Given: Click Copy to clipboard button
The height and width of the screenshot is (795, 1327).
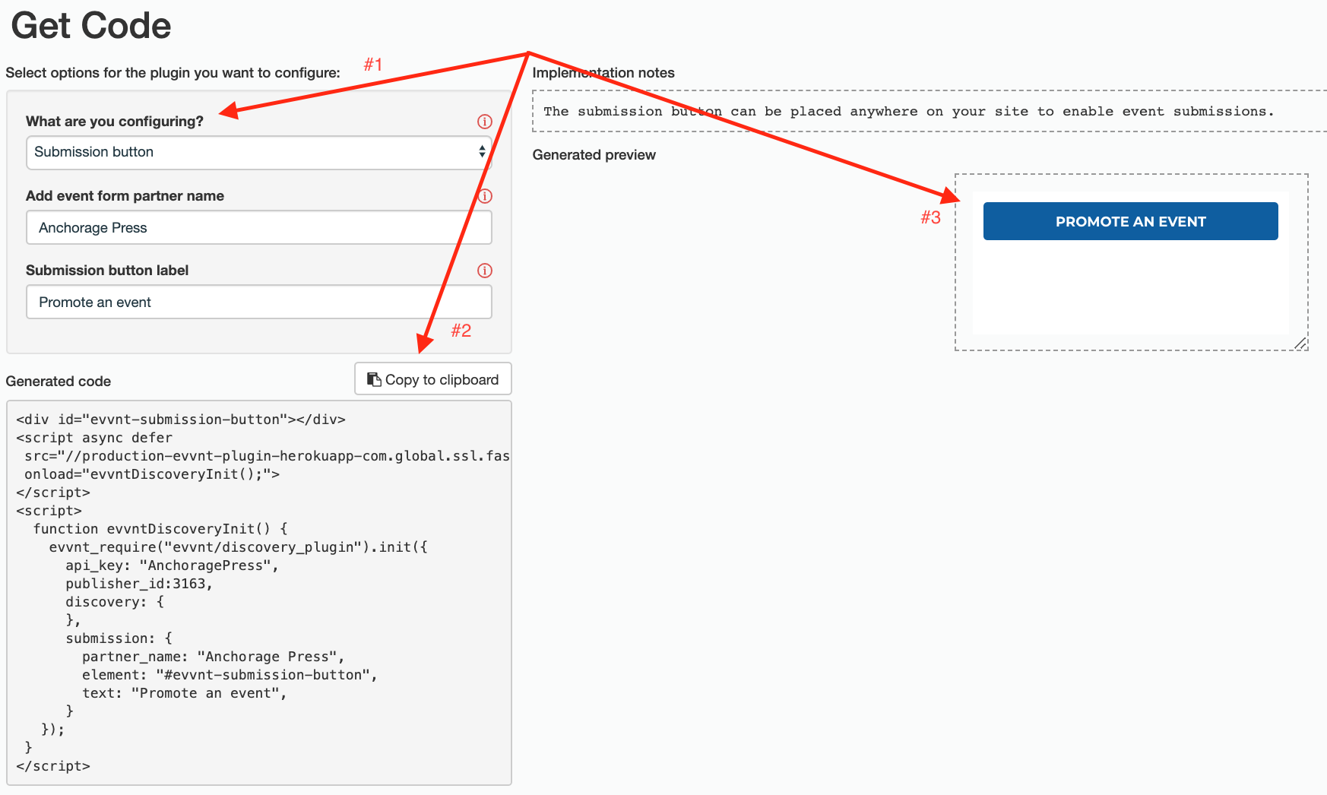Looking at the screenshot, I should pos(433,378).
